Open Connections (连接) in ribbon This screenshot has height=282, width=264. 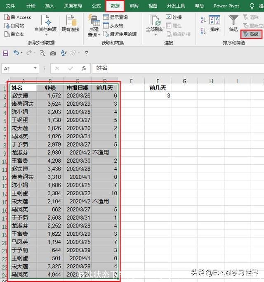174,17
